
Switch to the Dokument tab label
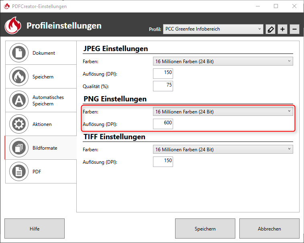click(x=44, y=53)
